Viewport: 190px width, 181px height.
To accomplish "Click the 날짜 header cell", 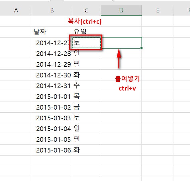I will point(52,32).
